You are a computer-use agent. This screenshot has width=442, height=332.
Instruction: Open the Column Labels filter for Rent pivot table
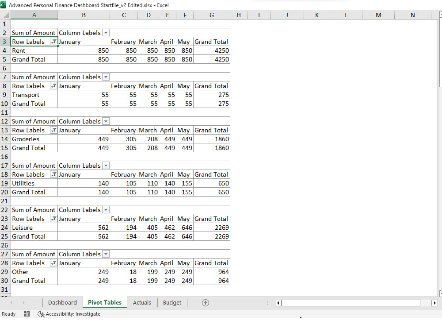[105, 32]
